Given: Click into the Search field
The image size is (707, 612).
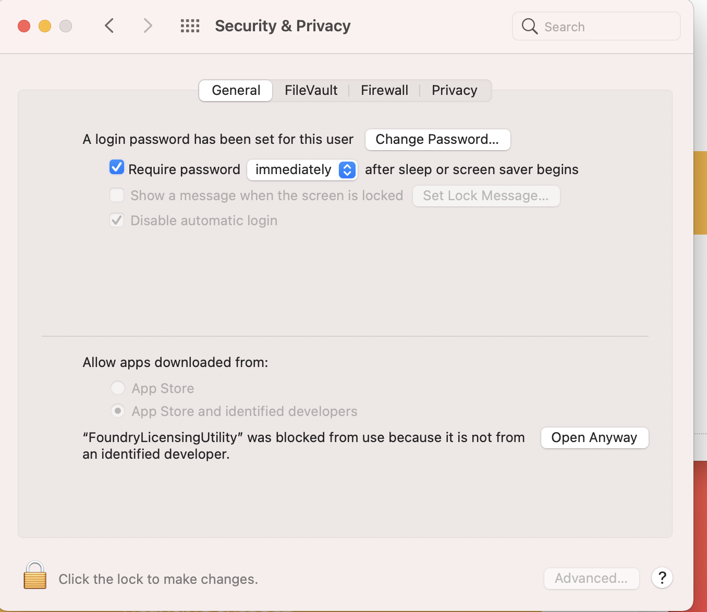Looking at the screenshot, I should click(596, 26).
